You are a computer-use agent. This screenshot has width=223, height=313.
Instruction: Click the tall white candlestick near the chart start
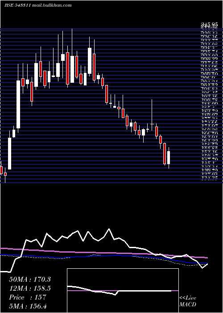tap(18, 104)
